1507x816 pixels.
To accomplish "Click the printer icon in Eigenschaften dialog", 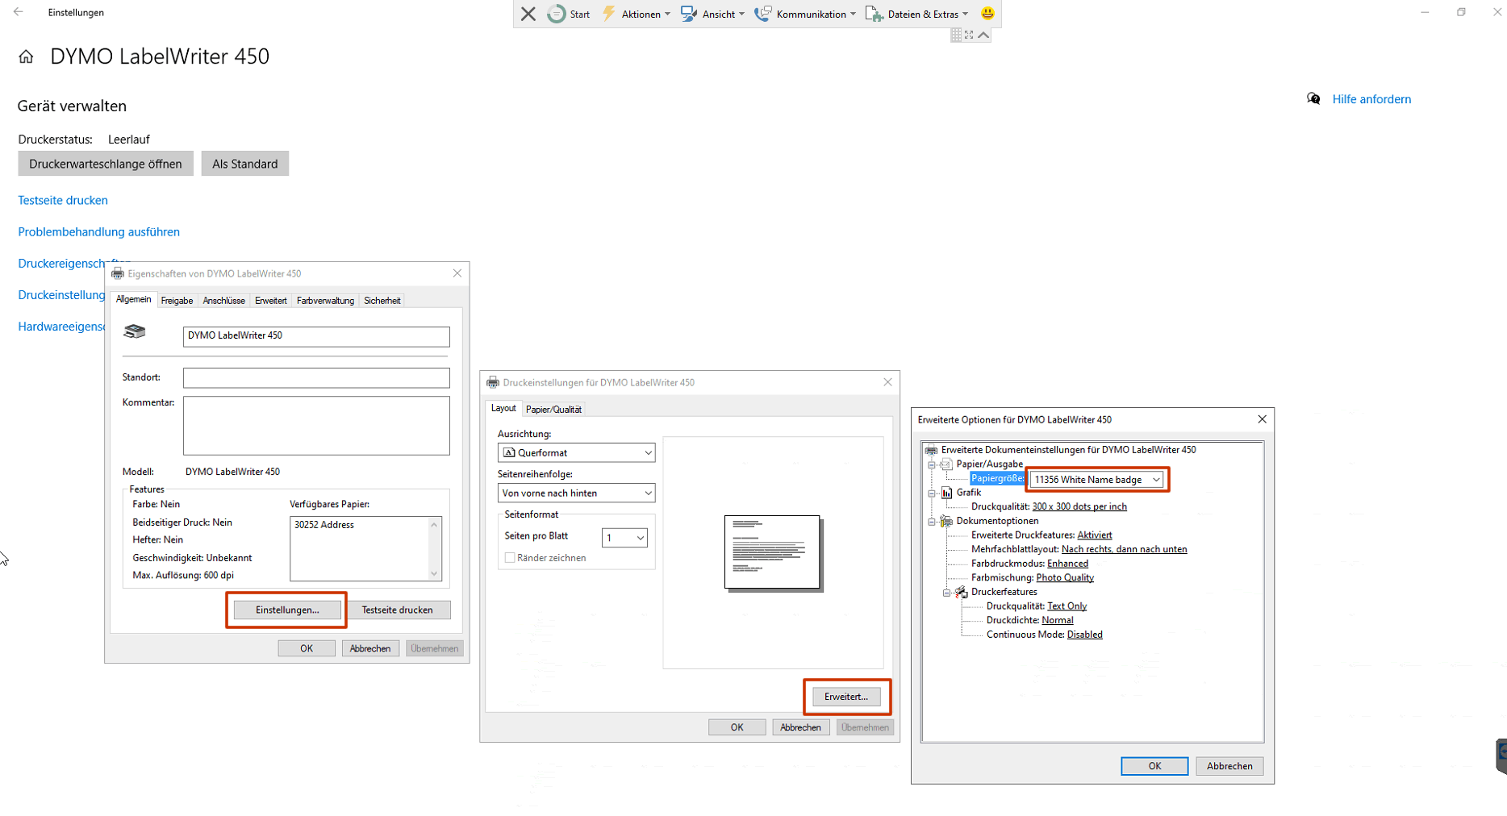I will [135, 331].
